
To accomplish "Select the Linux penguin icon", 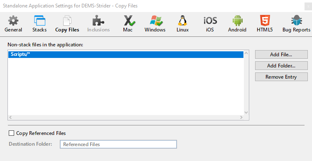I will (182, 21).
